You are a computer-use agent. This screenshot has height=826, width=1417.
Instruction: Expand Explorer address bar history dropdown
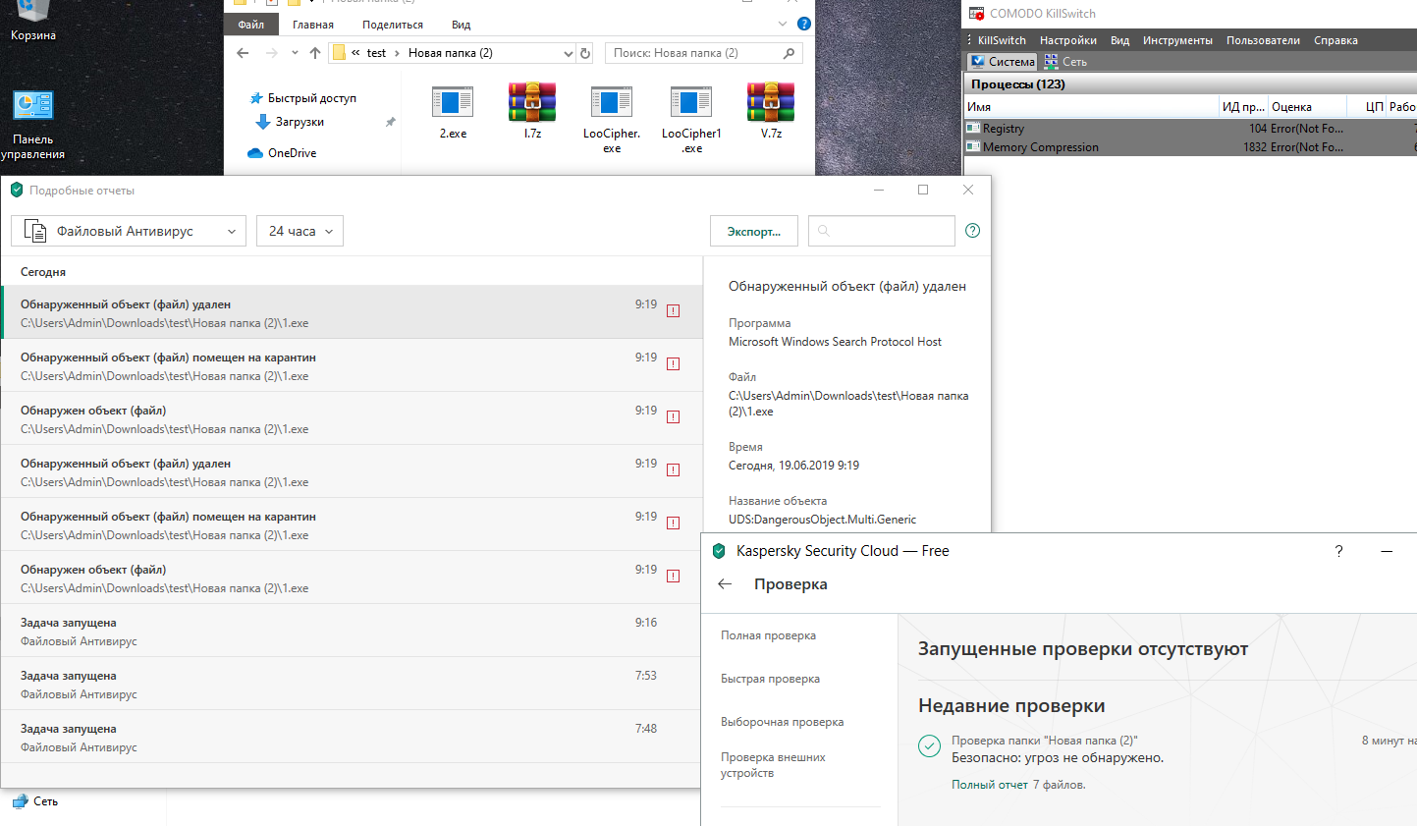568,53
